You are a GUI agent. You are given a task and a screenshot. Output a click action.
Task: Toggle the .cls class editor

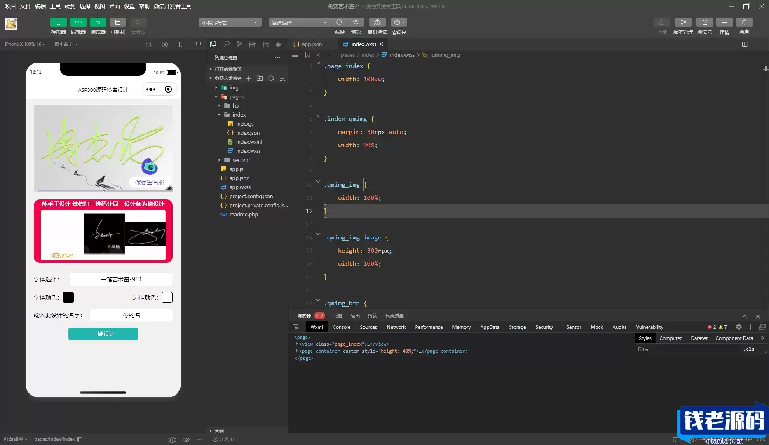pos(749,349)
